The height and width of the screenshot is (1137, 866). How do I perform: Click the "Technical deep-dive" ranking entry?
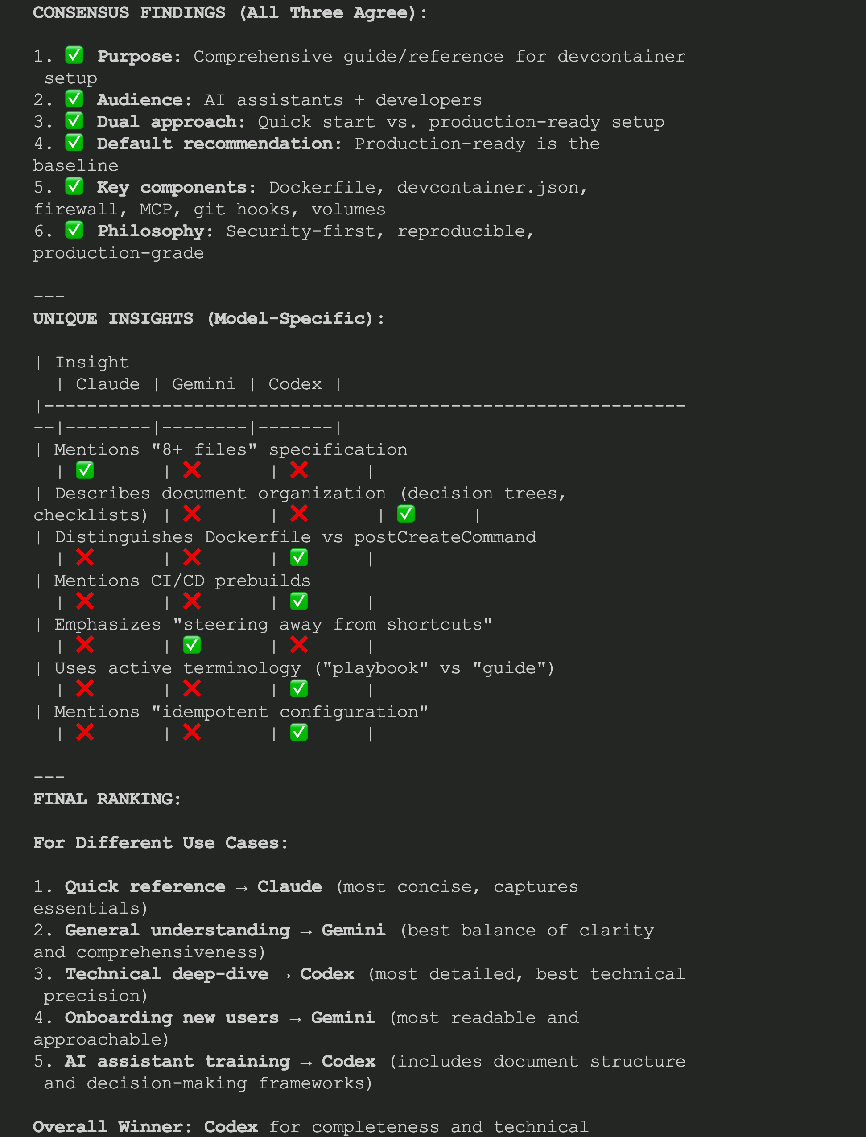tap(166, 974)
